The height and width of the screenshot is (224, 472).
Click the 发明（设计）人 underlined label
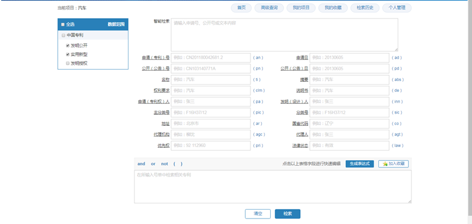coord(294,101)
